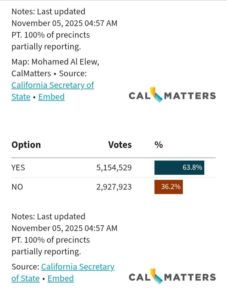This screenshot has height=301, width=227.
Task: Click the map credit naming Mohamed Al Elew
Action: (55, 62)
